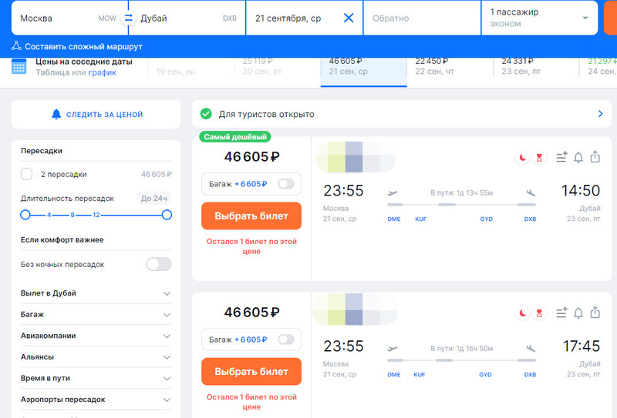The height and width of the screenshot is (418, 617).
Task: Add first flight to comparison list icon
Action: pyautogui.click(x=561, y=157)
